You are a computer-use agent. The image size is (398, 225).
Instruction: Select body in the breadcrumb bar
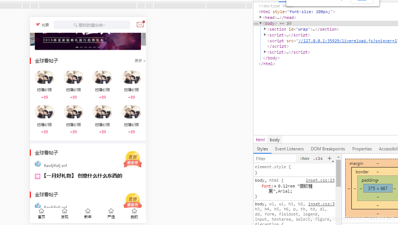[275, 140]
